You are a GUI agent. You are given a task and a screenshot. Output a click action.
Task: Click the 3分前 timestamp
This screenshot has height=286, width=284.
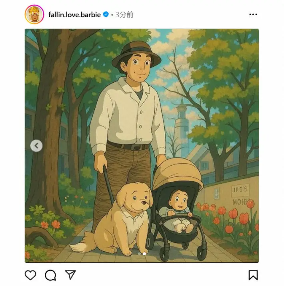pyautogui.click(x=124, y=14)
